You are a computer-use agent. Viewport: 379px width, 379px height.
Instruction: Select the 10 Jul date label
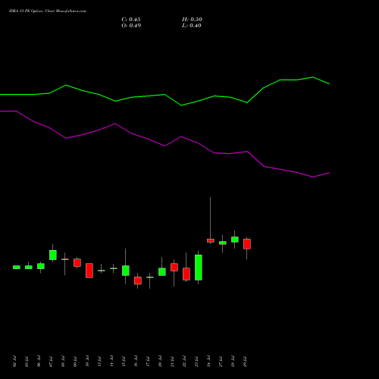point(87,362)
